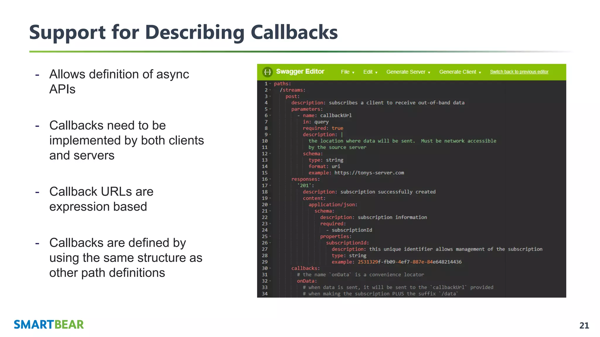The width and height of the screenshot is (600, 337).
Task: Click the 'subscribes a client' description text
Action: (x=397, y=103)
